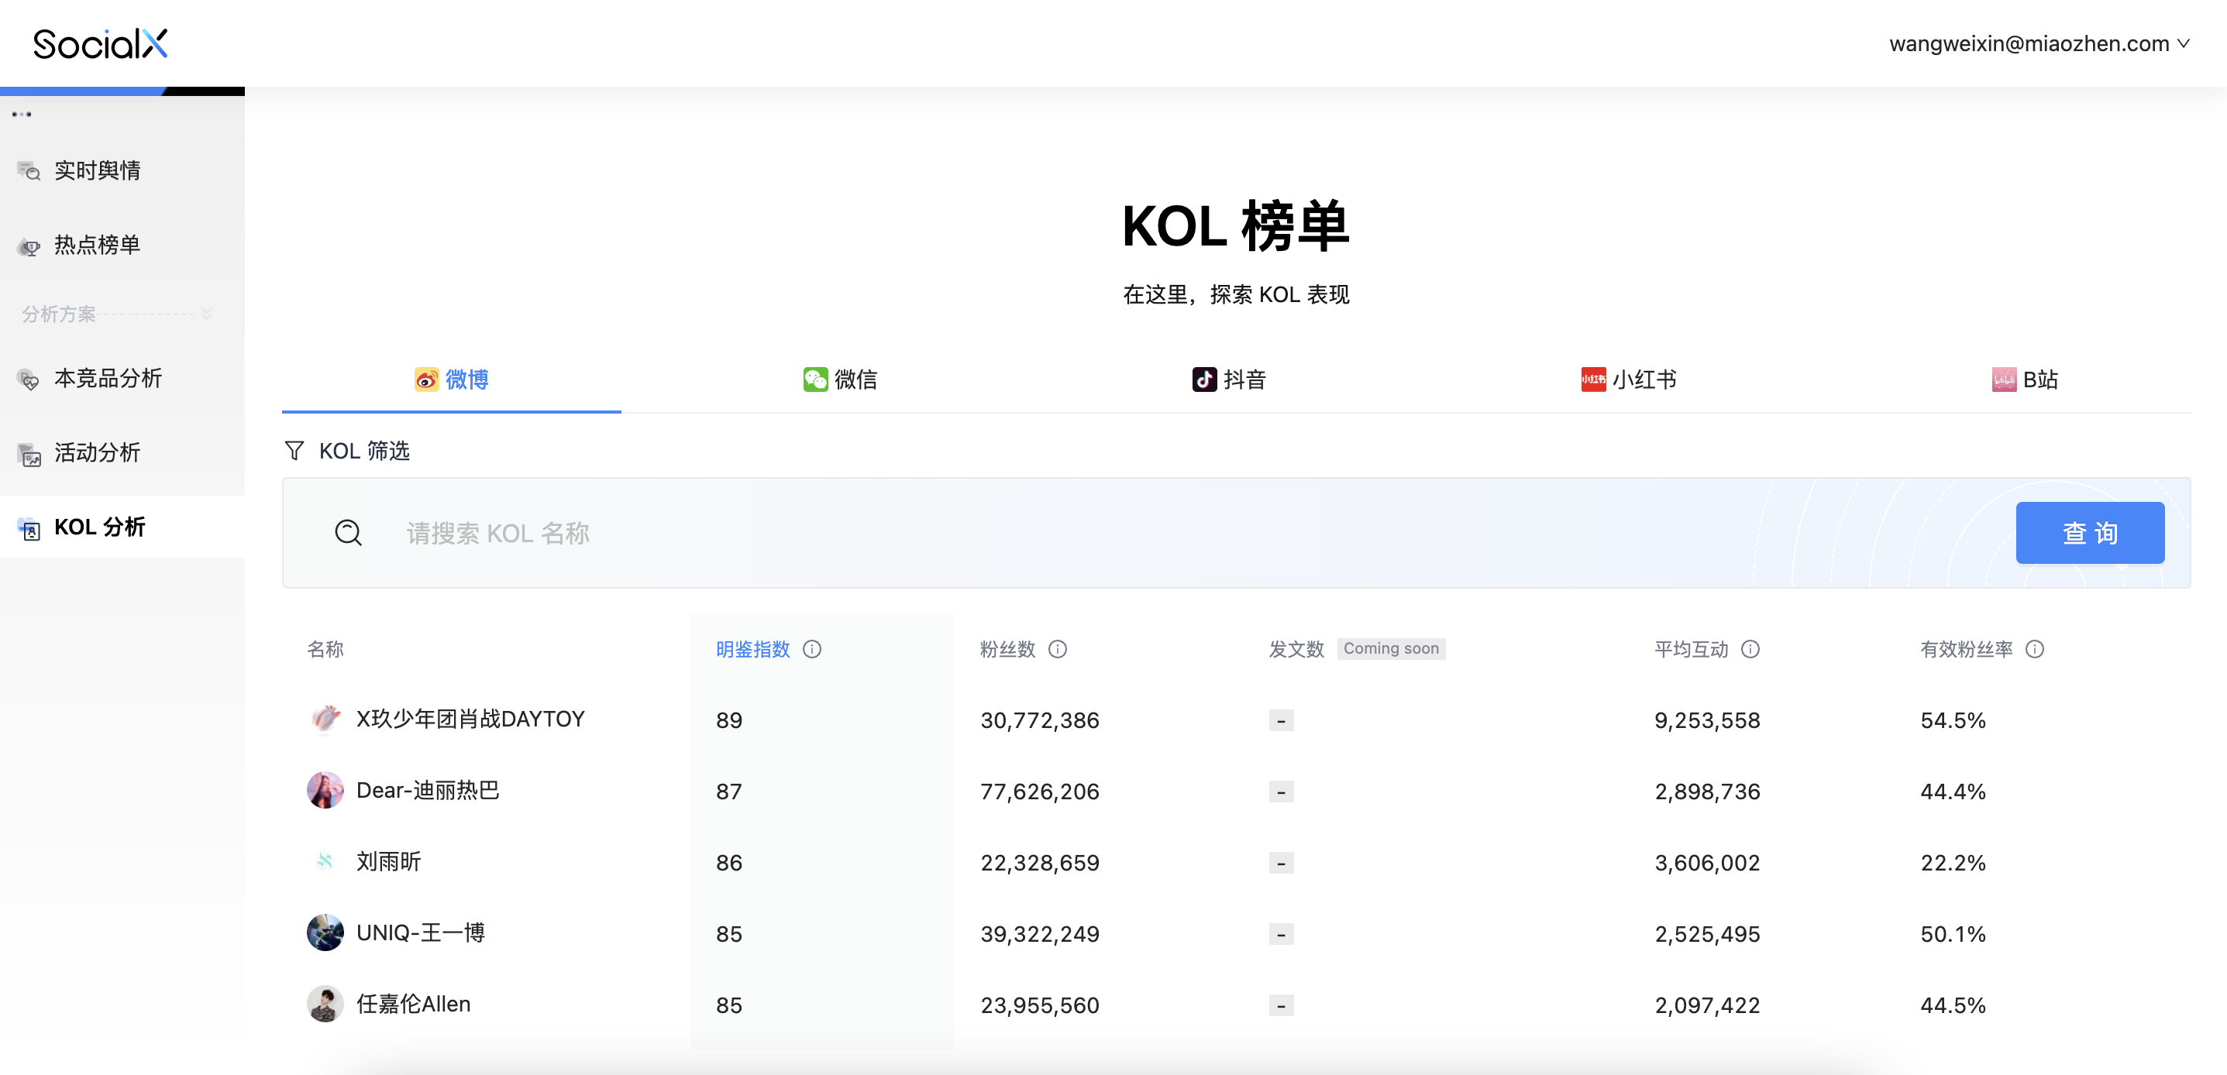
Task: Click the Douyin logo icon
Action: coord(1204,380)
